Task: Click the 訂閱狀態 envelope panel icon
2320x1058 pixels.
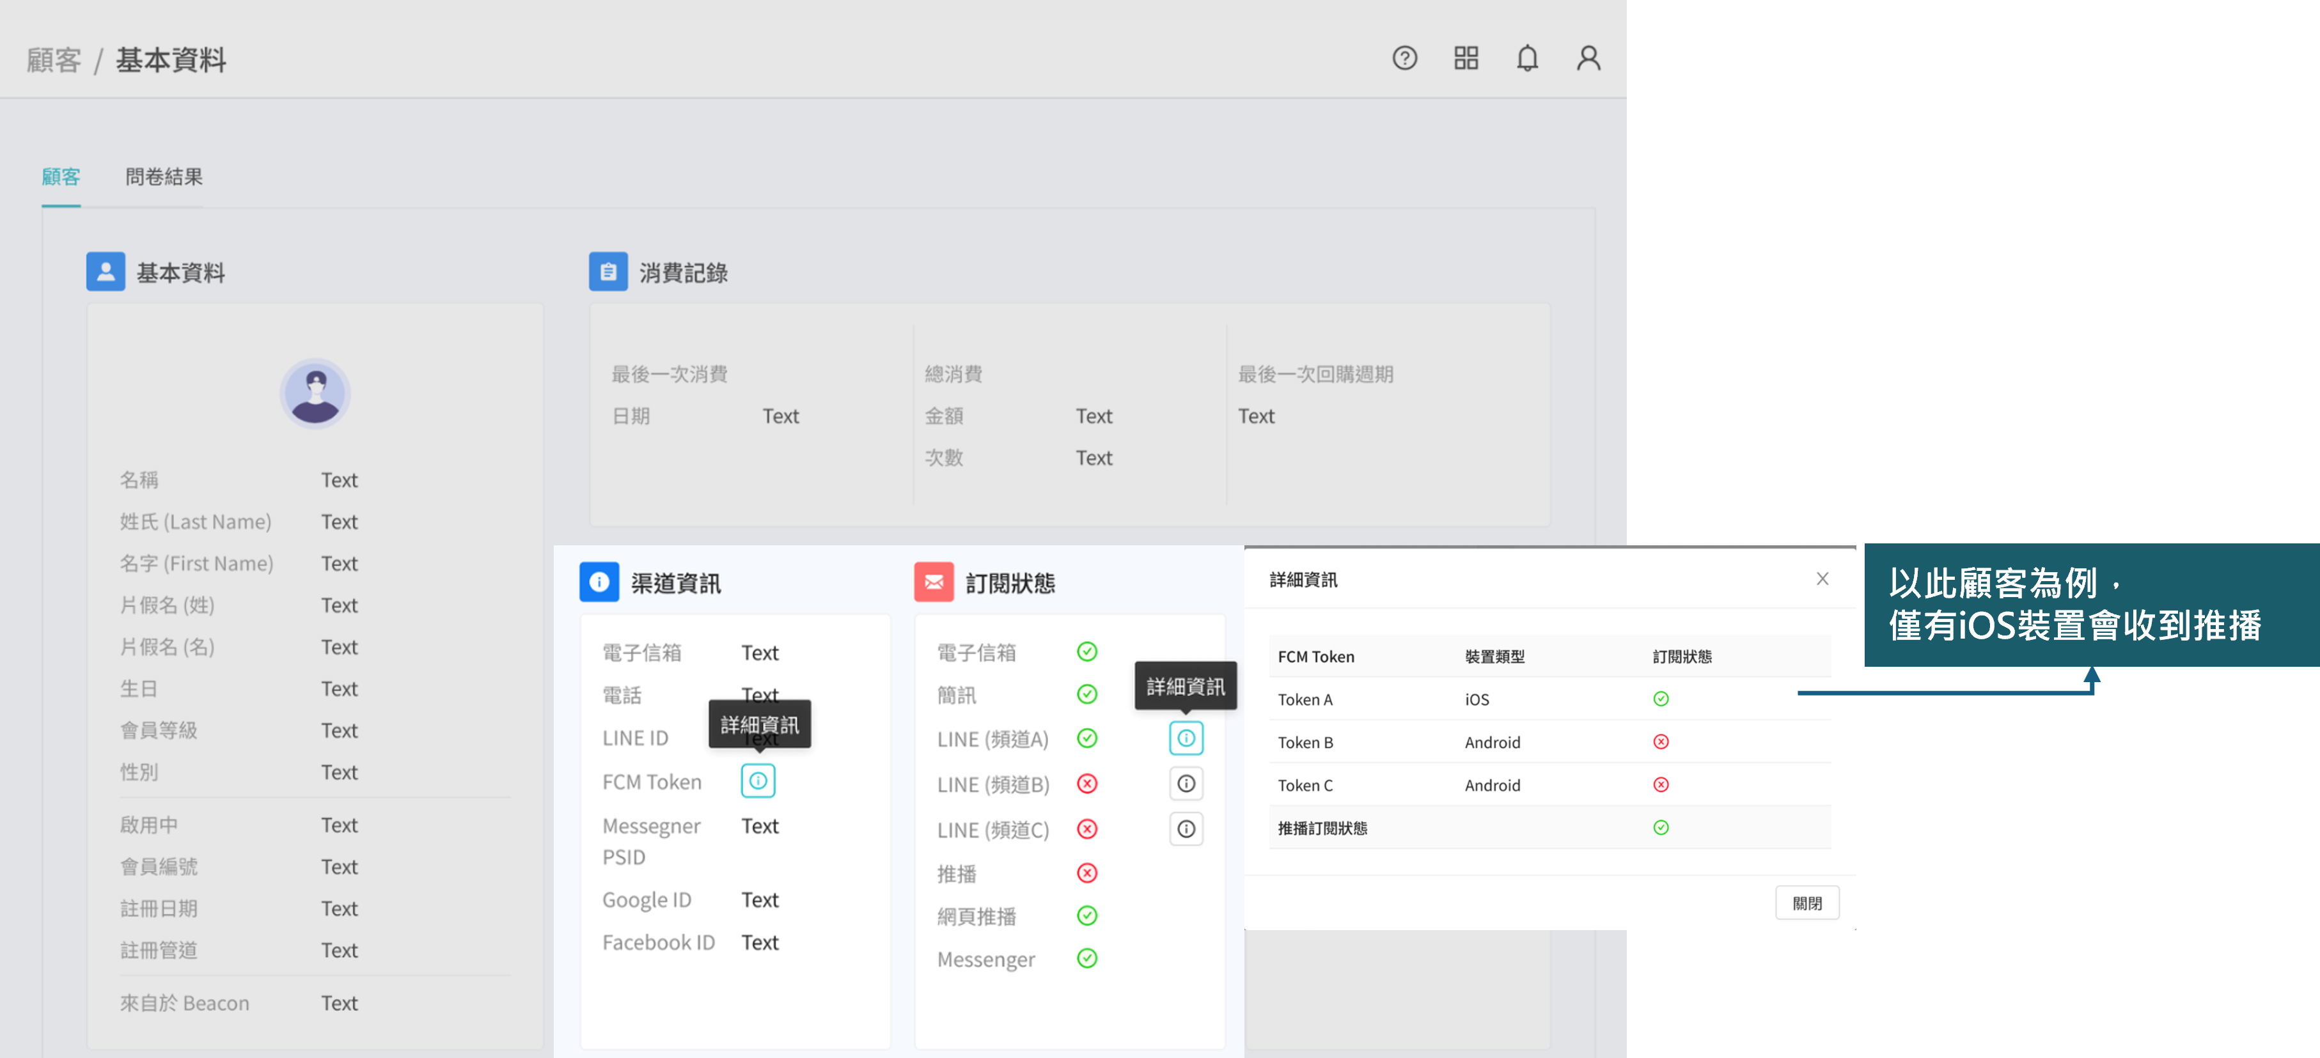Action: tap(934, 582)
